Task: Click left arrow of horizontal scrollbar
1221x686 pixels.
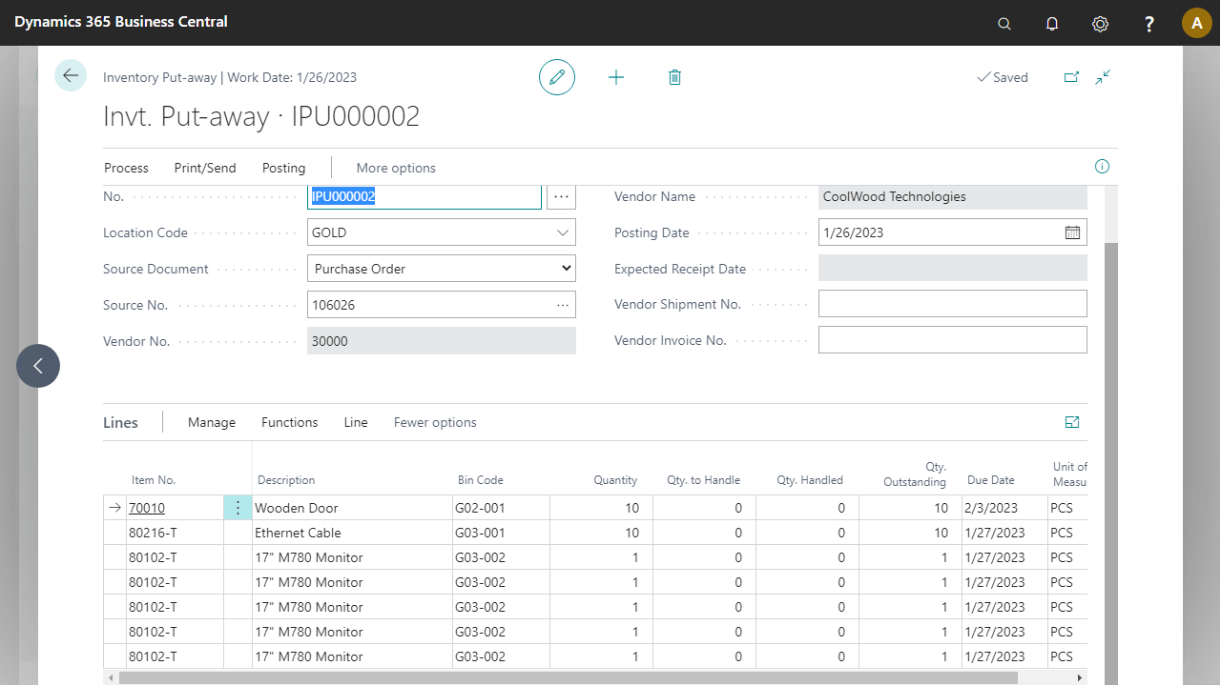Action: pyautogui.click(x=110, y=677)
